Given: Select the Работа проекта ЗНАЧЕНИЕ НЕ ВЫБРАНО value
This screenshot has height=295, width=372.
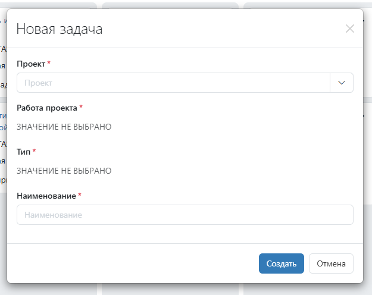Looking at the screenshot, I should 64,127.
